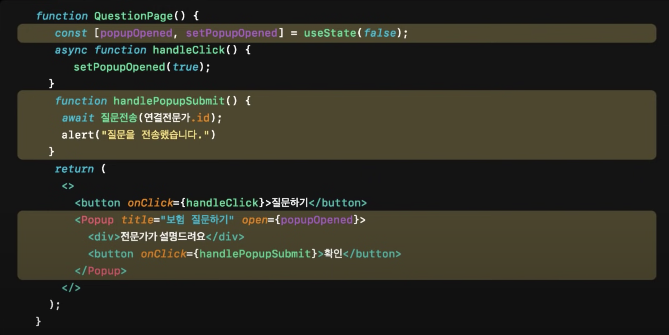Click the closing fragment tag </>
This screenshot has height=335, width=669.
tap(71, 288)
